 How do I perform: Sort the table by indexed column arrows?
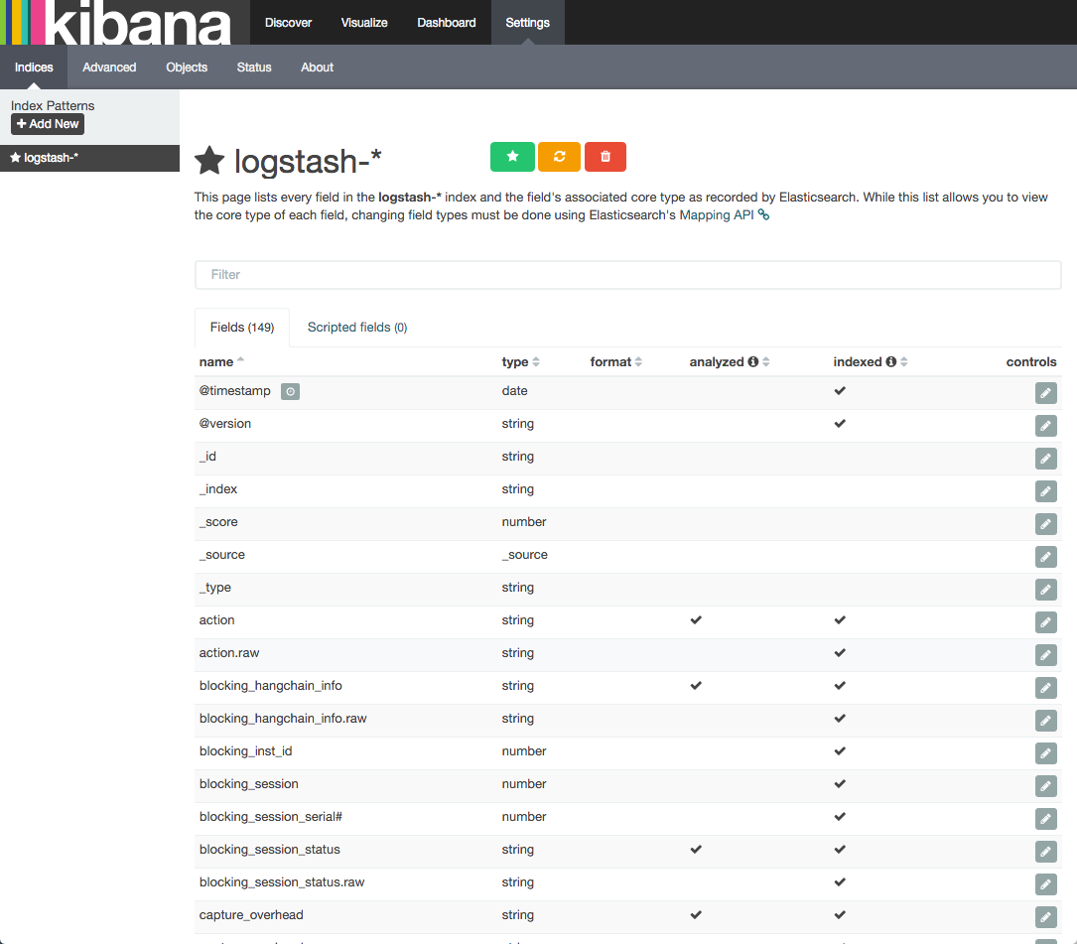pos(904,362)
